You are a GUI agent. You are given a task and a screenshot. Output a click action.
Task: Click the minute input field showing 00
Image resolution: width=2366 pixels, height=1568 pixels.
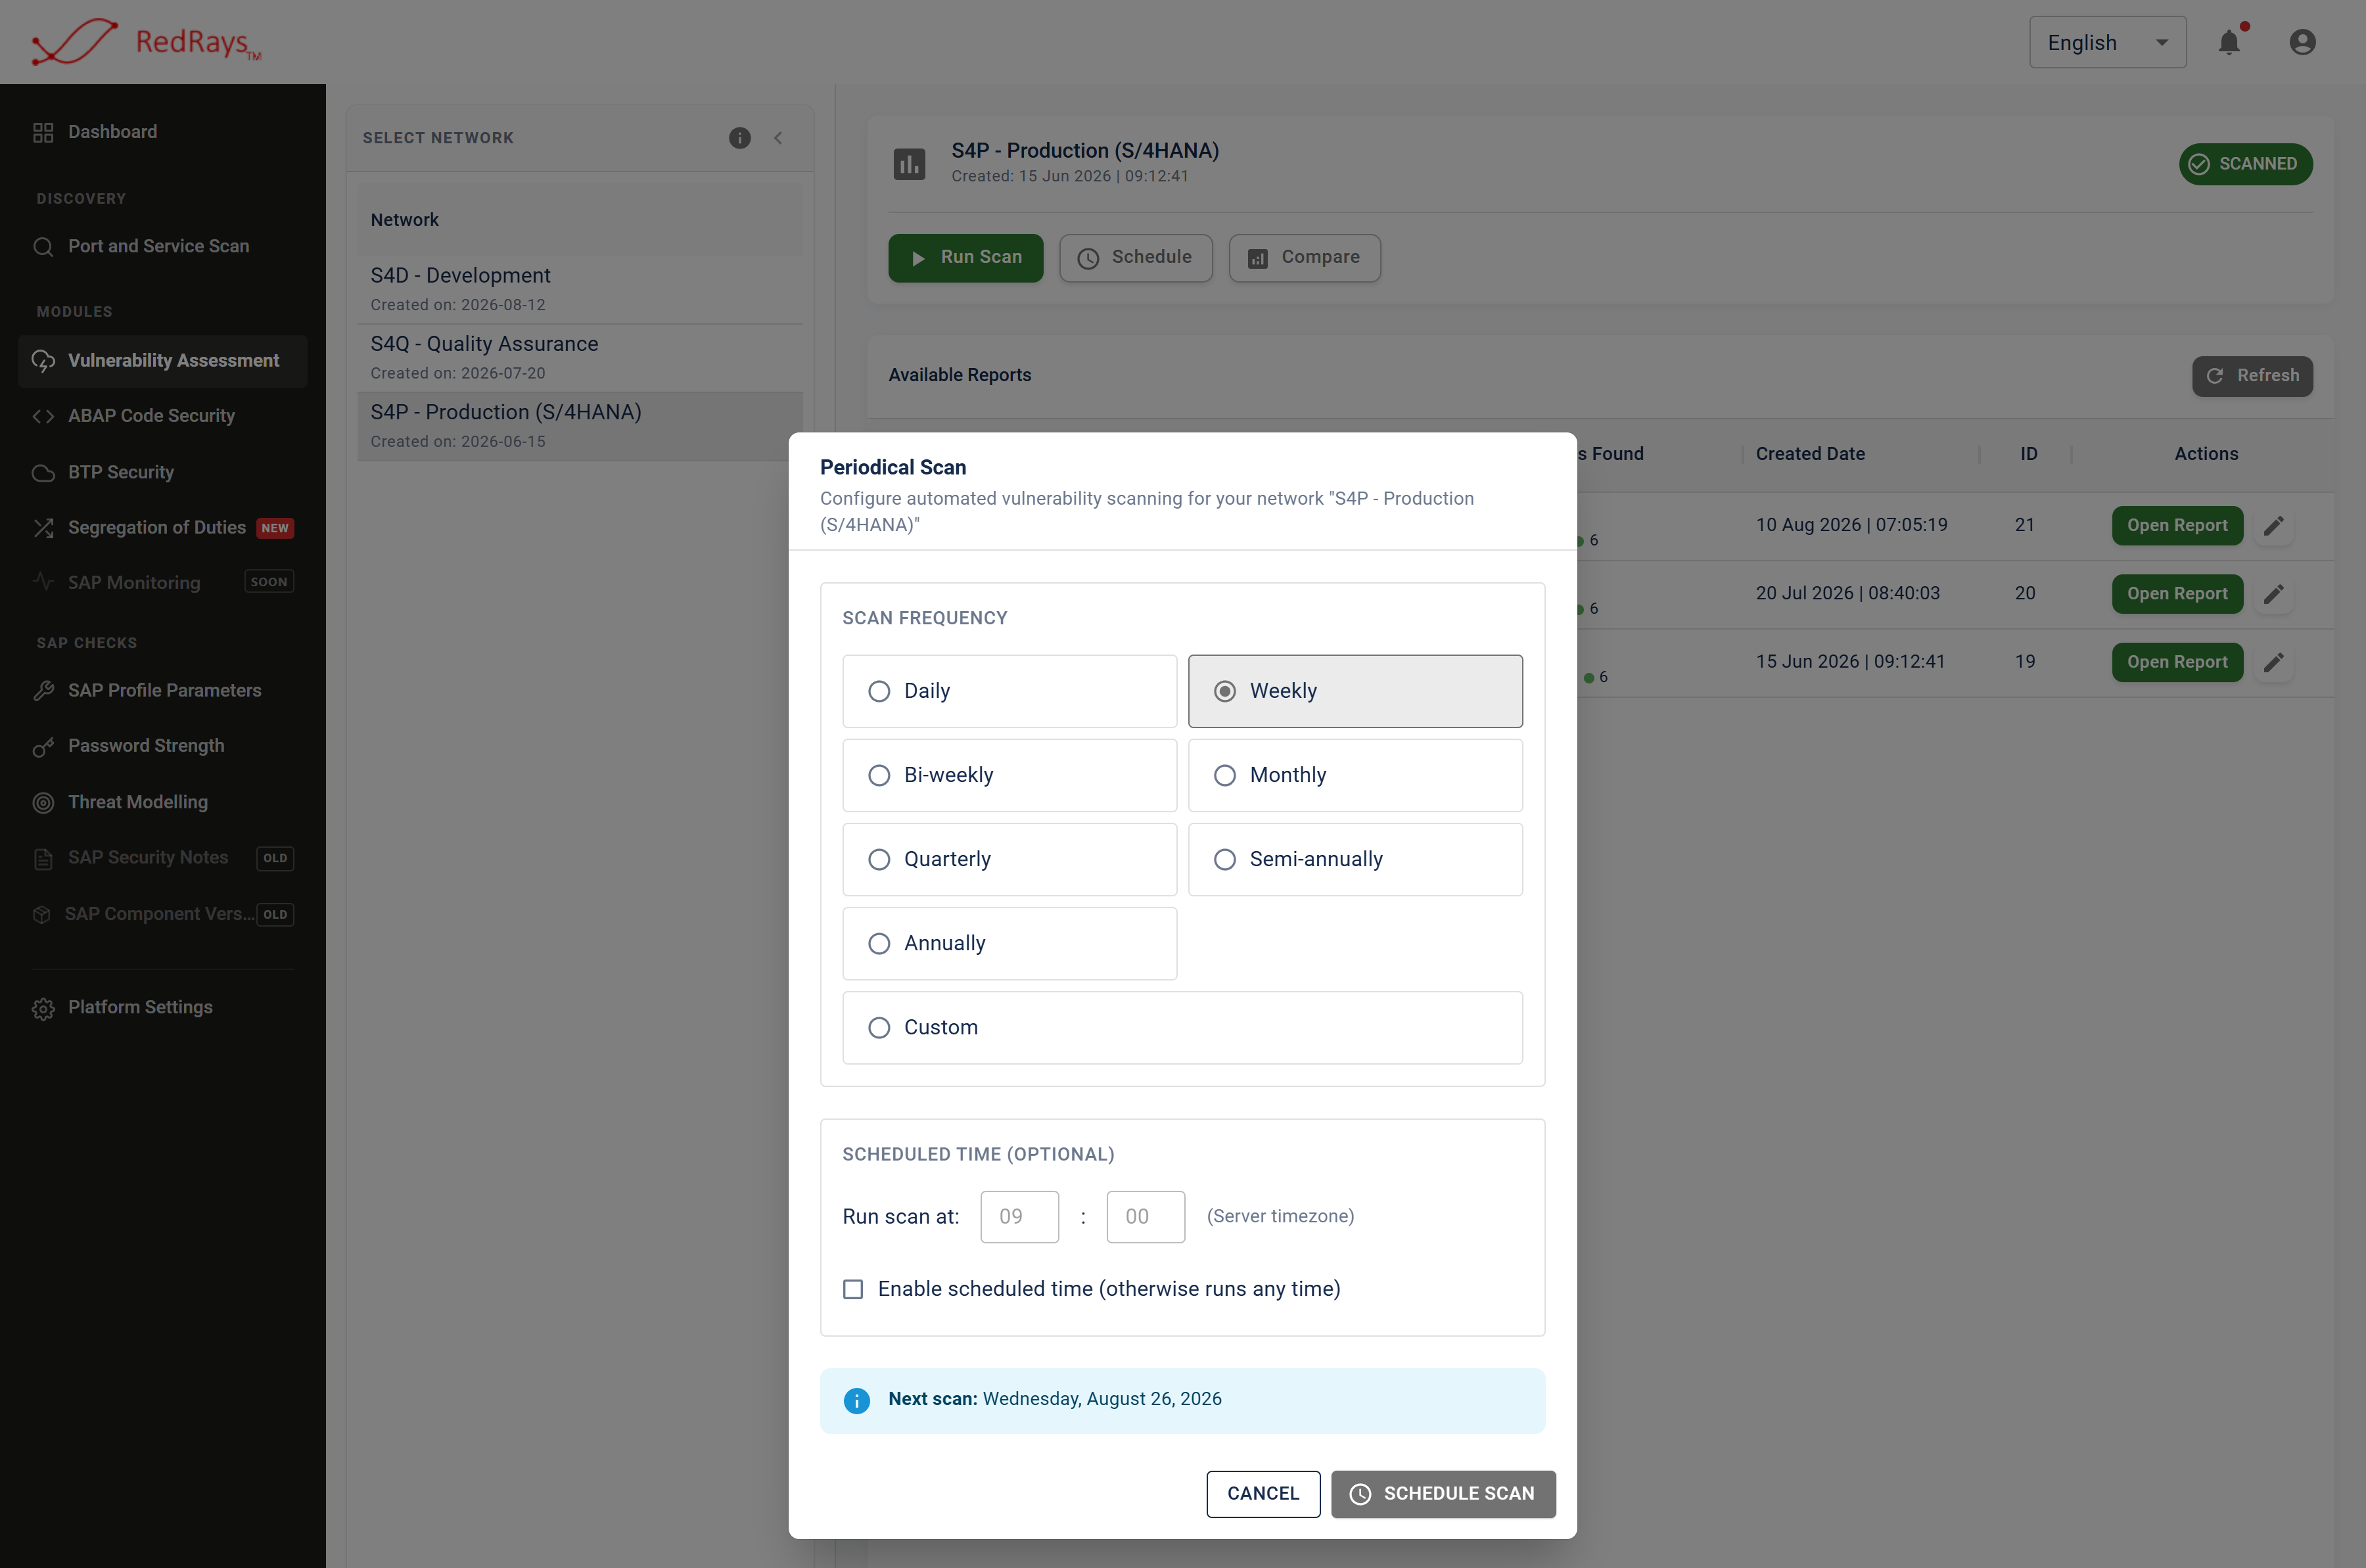click(x=1145, y=1217)
